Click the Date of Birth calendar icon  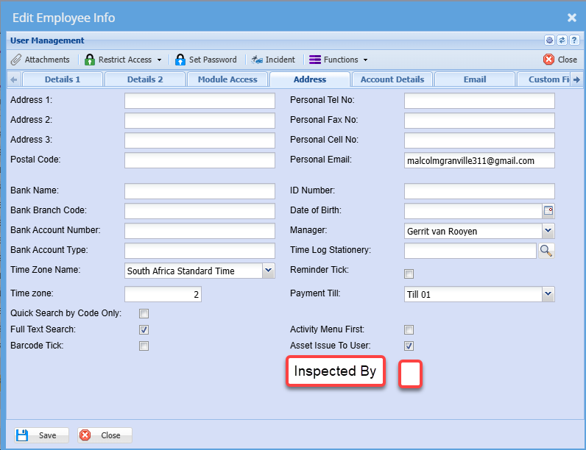548,211
